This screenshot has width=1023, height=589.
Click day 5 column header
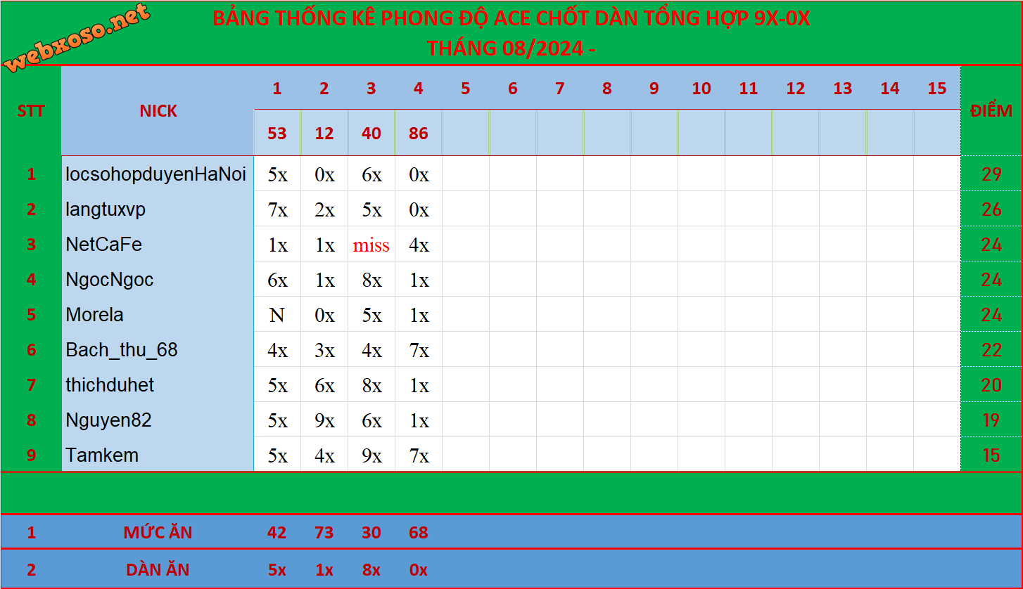point(466,88)
